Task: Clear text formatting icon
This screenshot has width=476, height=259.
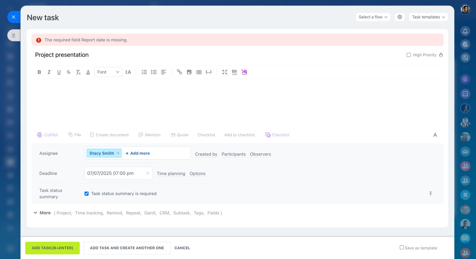Action: pyautogui.click(x=78, y=72)
